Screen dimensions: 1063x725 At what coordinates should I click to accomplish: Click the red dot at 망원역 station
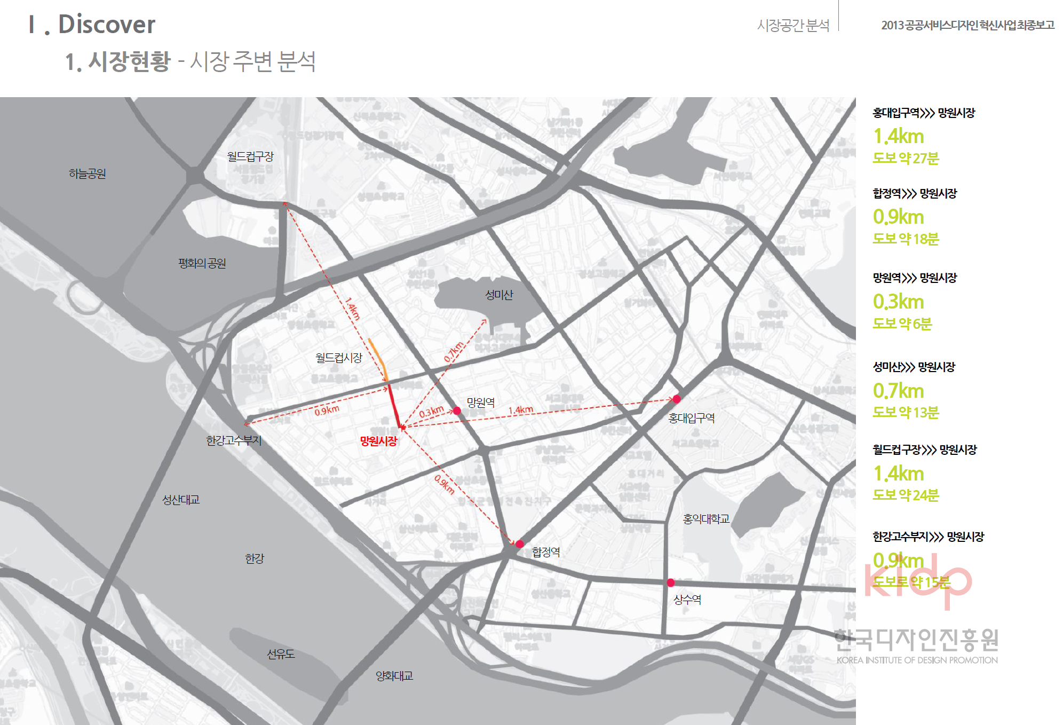coord(457,411)
